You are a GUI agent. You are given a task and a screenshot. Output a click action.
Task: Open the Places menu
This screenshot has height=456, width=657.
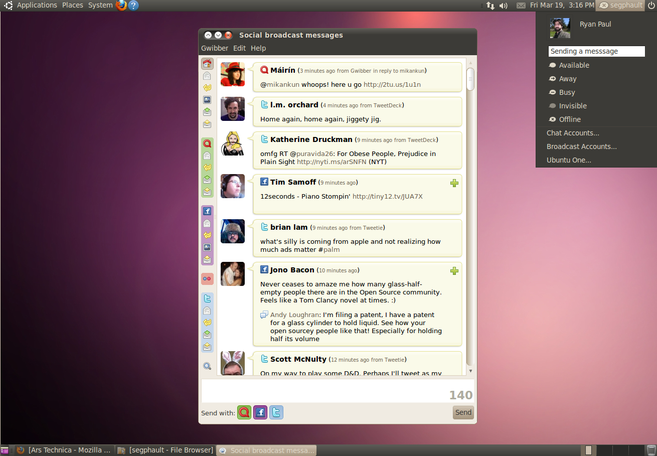(73, 5)
